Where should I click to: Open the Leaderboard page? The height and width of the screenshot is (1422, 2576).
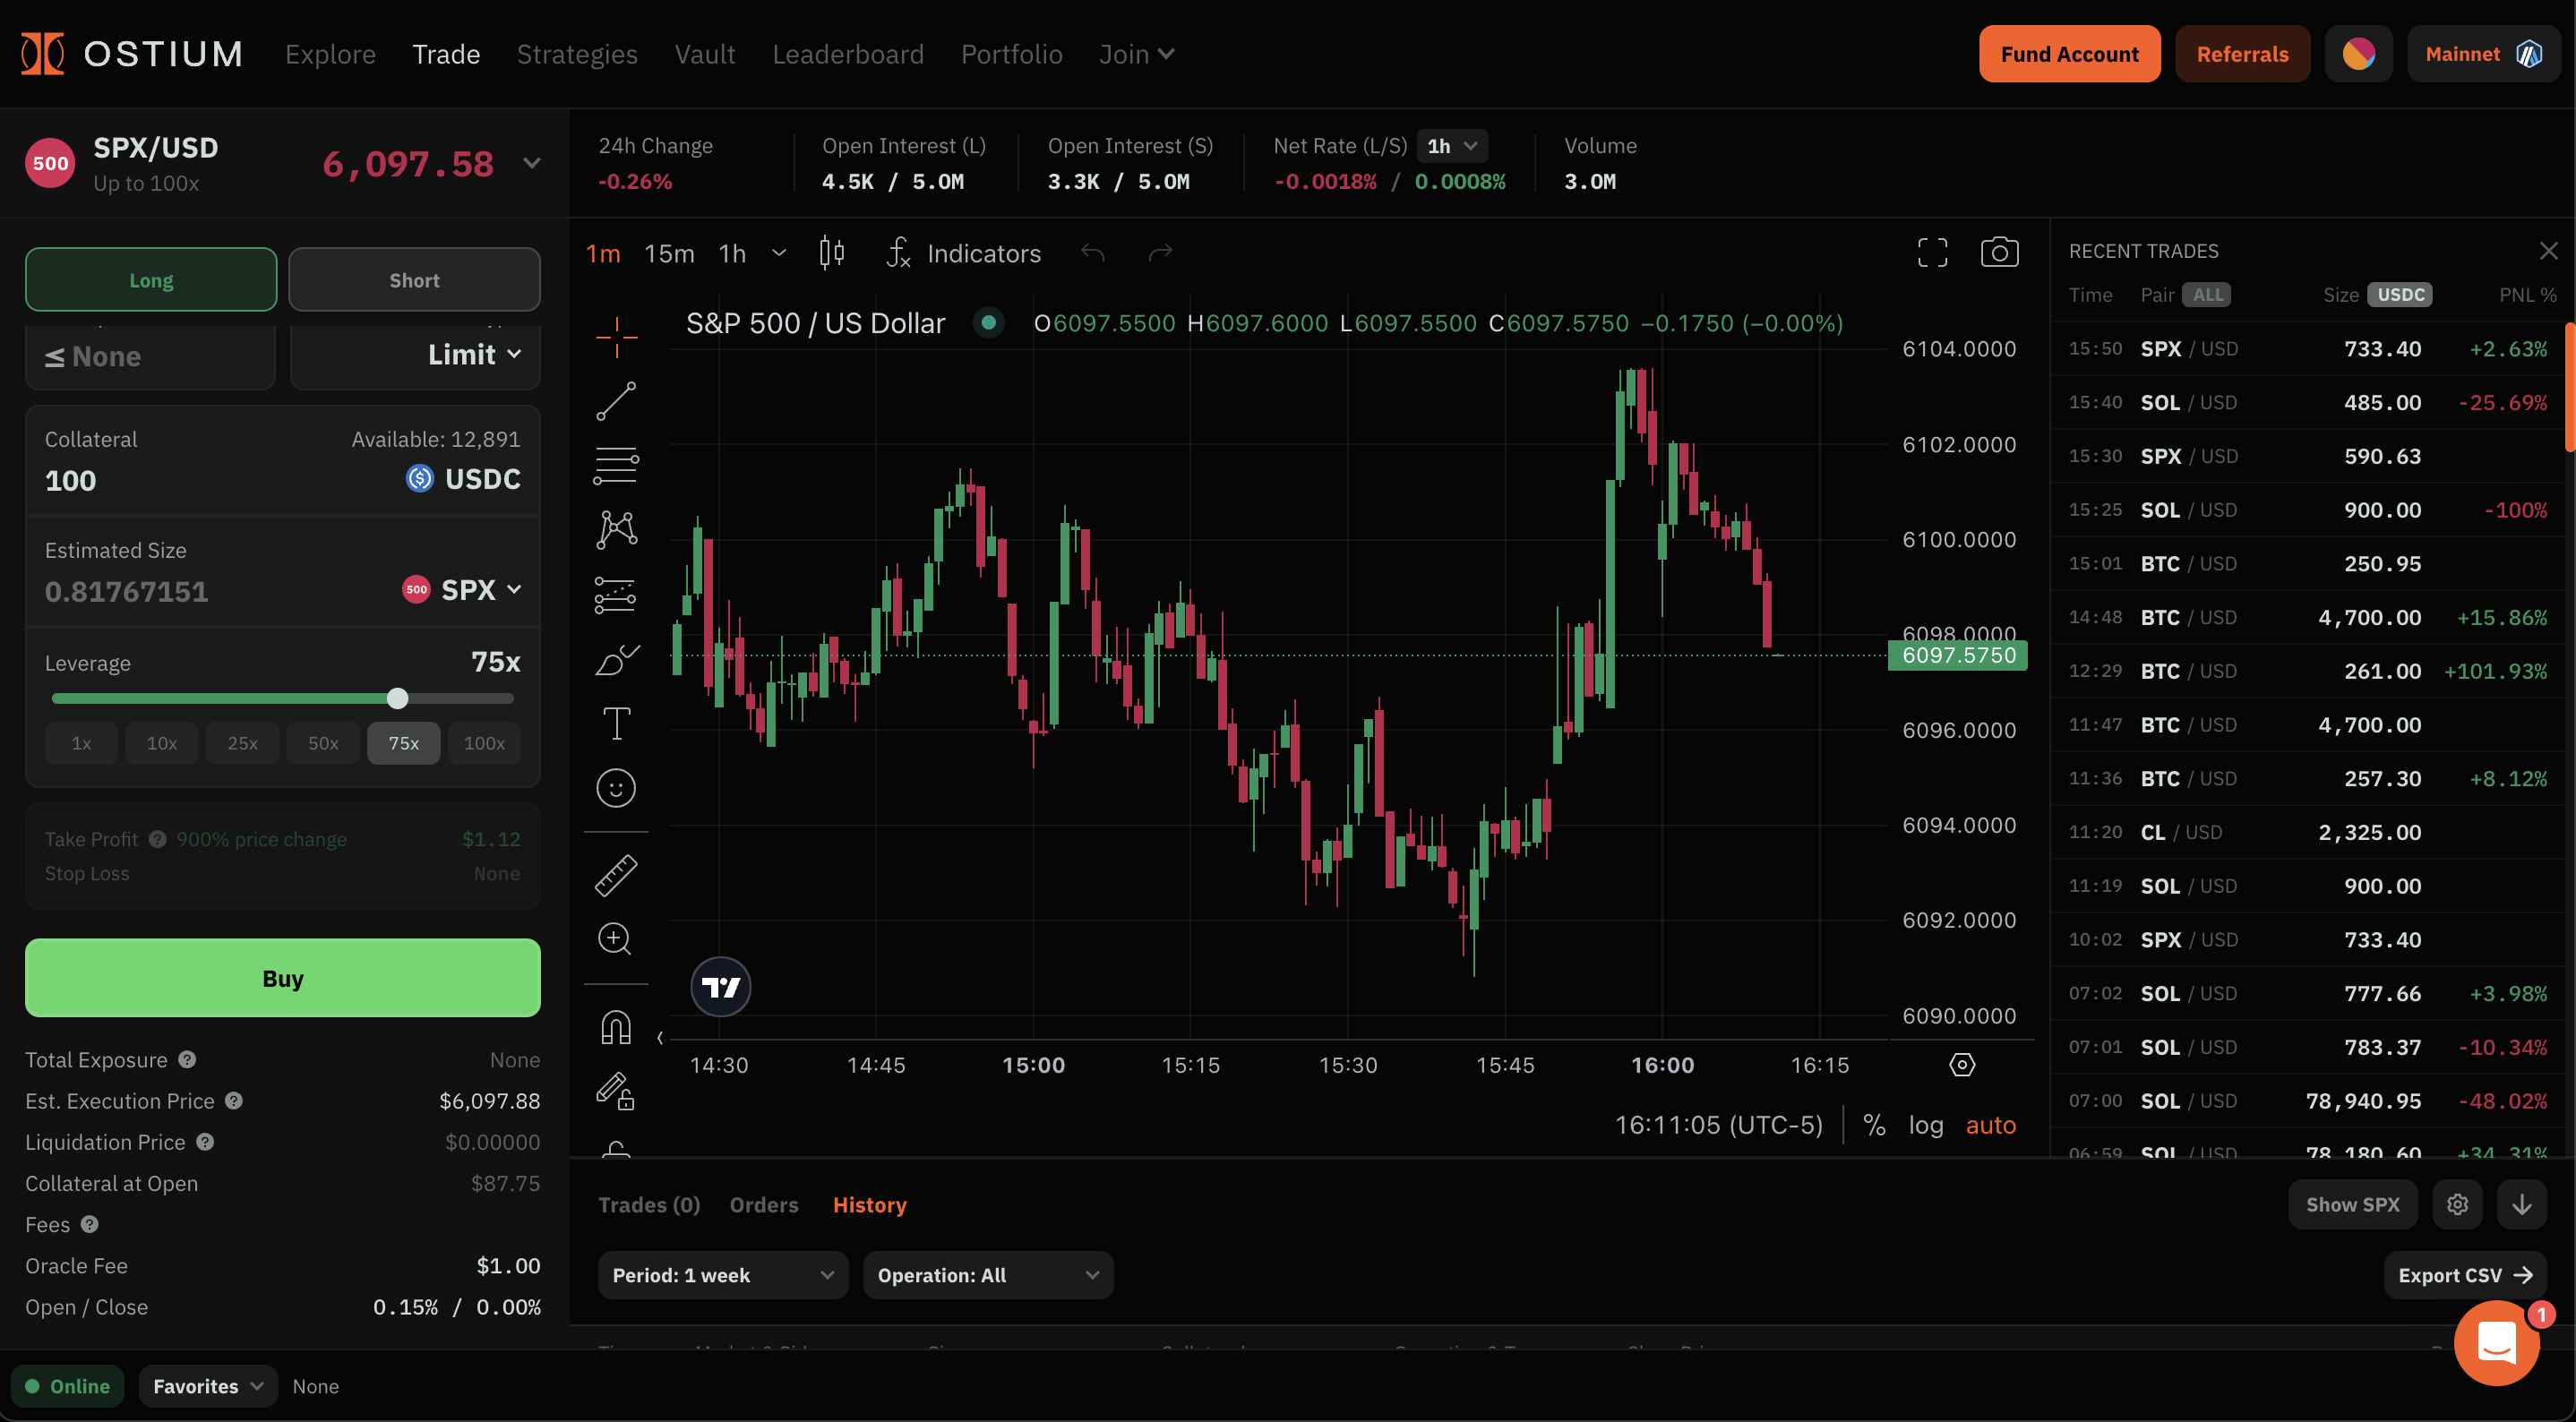848,54
